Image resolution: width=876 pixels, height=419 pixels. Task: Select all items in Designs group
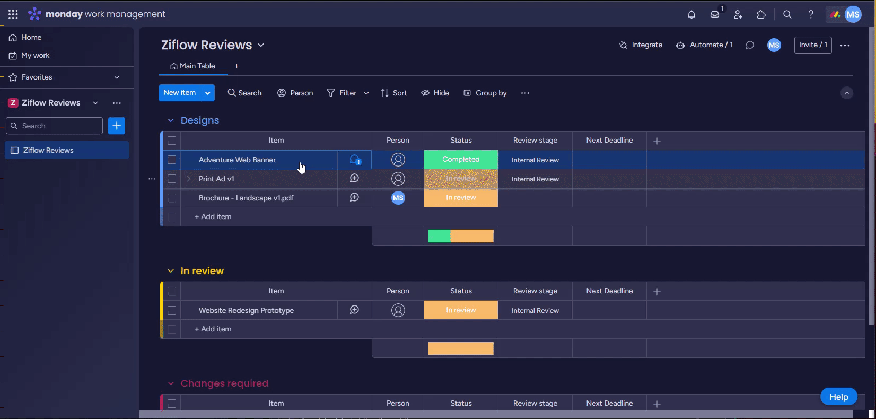tap(172, 141)
